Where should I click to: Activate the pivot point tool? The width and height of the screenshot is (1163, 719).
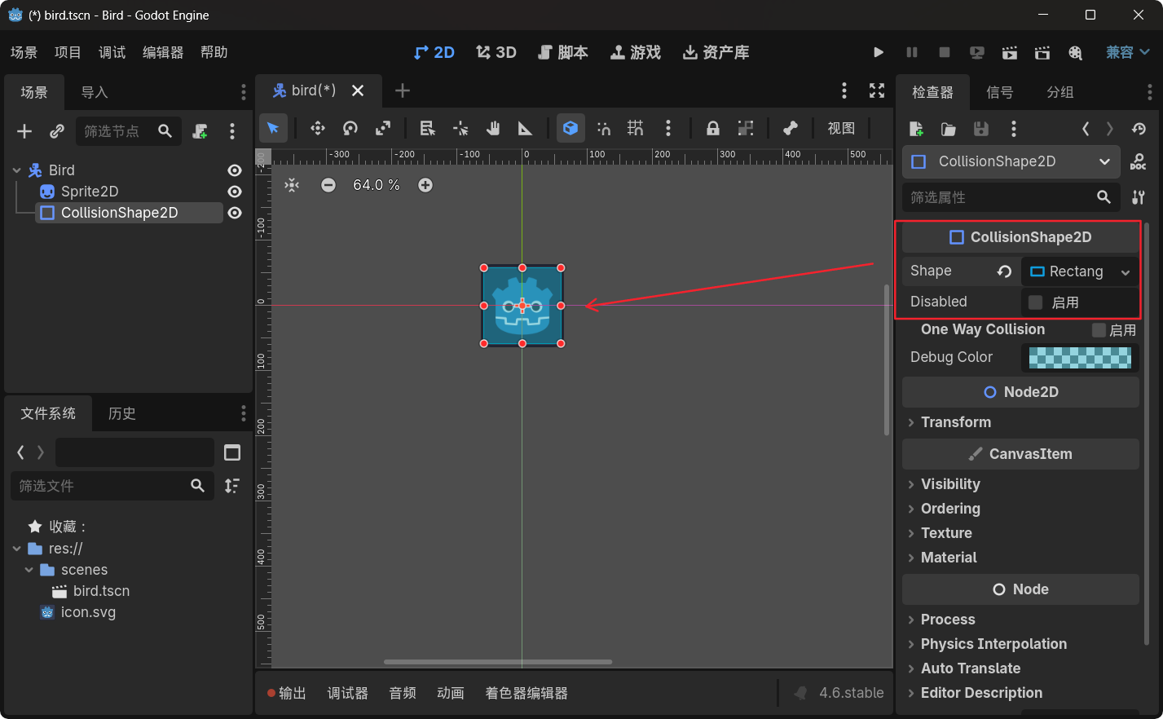pyautogui.click(x=460, y=128)
